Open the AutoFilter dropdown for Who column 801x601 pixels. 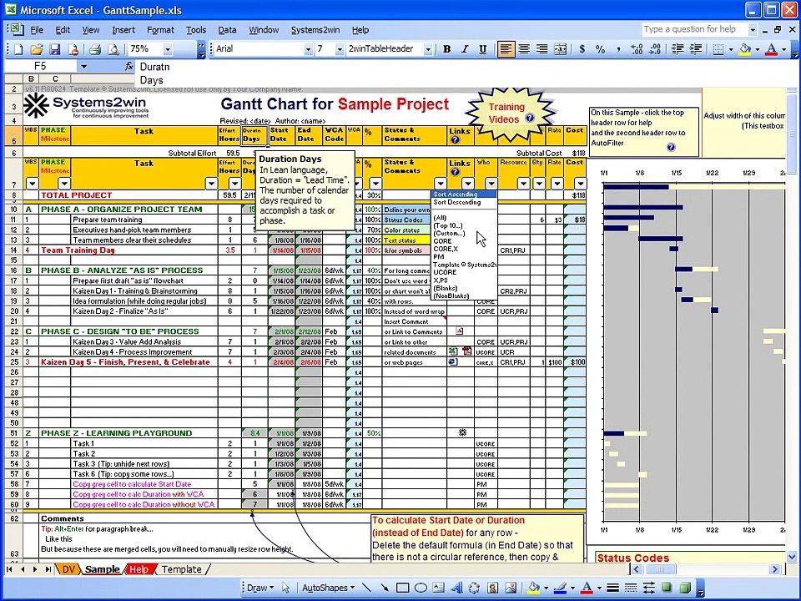[x=491, y=183]
